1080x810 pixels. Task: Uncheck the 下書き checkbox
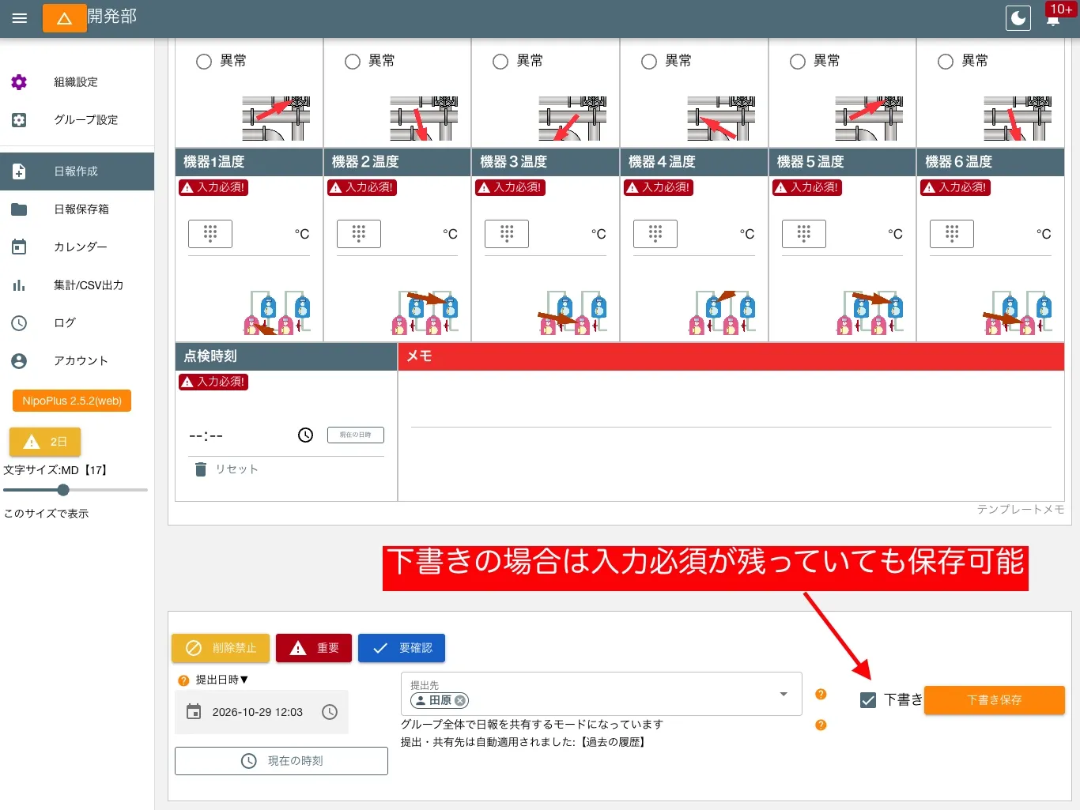coord(868,700)
